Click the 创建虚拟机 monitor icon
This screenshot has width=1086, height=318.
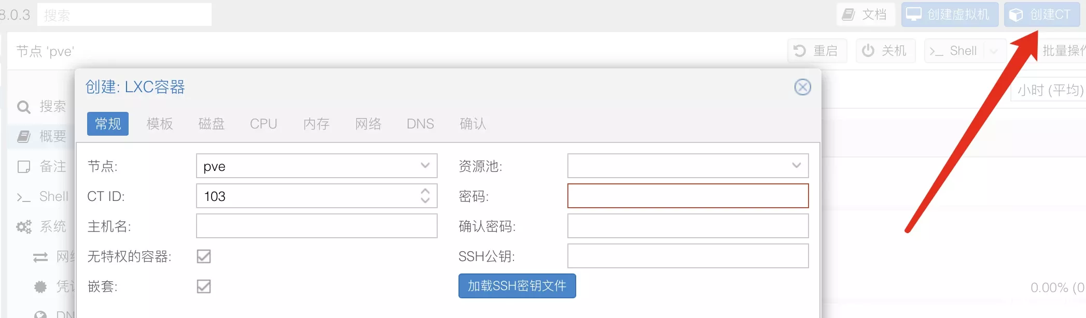914,14
